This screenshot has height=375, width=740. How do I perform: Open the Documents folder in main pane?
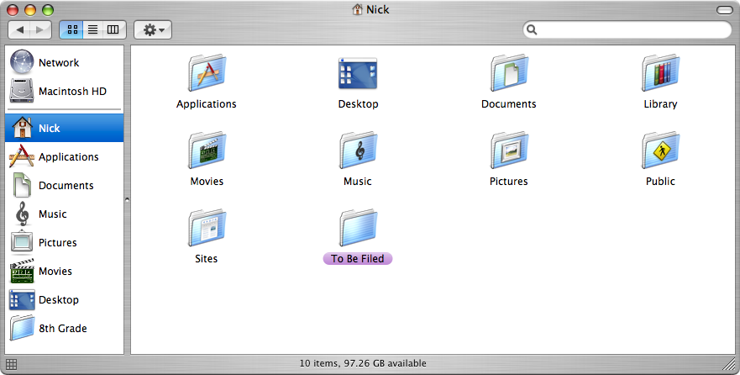509,73
